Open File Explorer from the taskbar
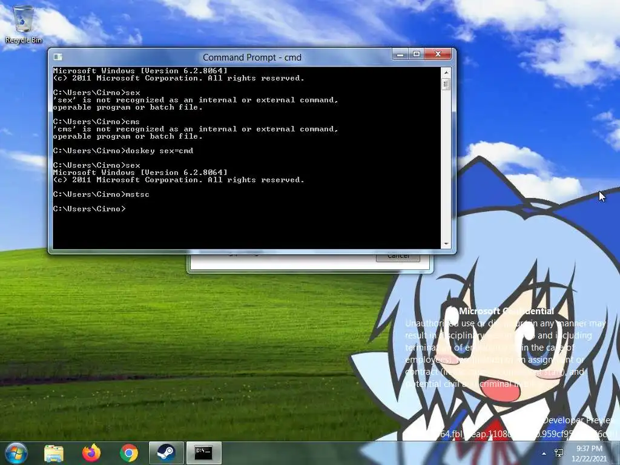 (54, 453)
